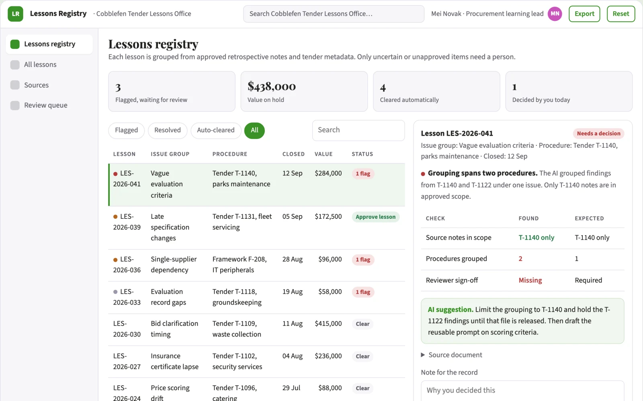Focus the Search Cobblefen Tender Lessons Office field
Image resolution: width=643 pixels, height=401 pixels.
pos(334,14)
